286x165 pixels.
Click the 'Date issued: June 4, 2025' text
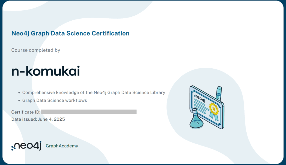[38, 119]
